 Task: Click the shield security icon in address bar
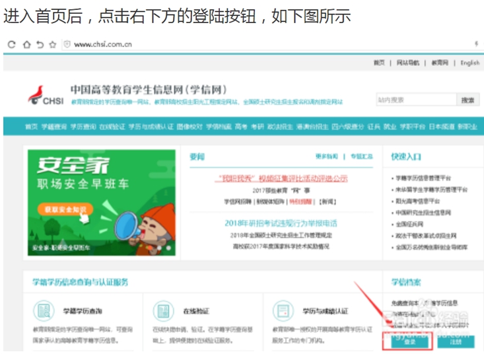[67, 44]
